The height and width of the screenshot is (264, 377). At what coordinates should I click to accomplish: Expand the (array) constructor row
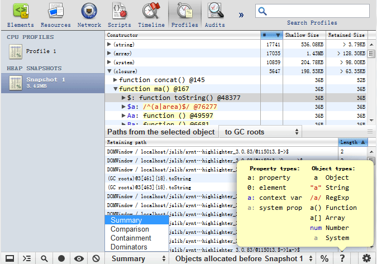pos(109,53)
